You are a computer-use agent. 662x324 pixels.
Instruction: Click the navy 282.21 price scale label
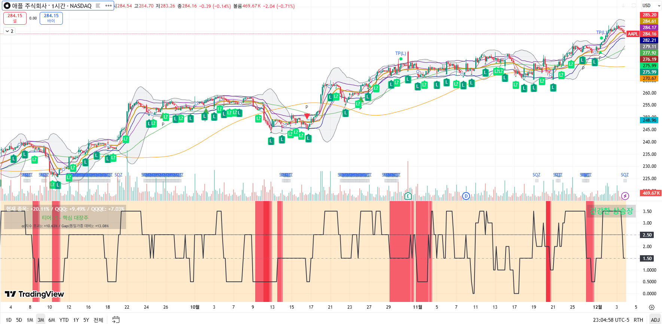point(649,40)
